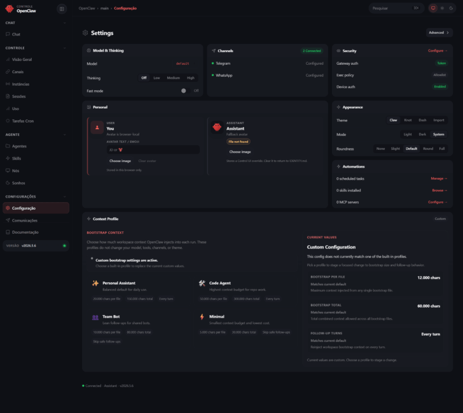Click the Code Agent tools icon
Image resolution: width=463 pixels, height=413 pixels.
point(202,283)
